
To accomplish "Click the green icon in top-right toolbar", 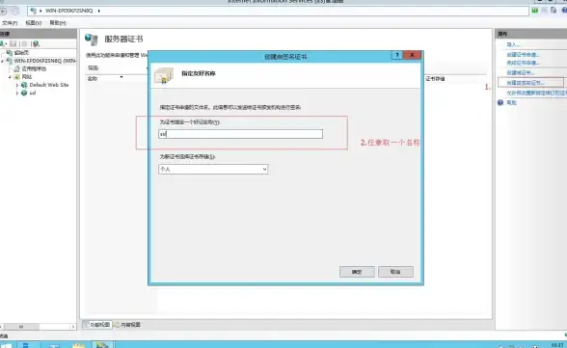I will click(x=535, y=11).
